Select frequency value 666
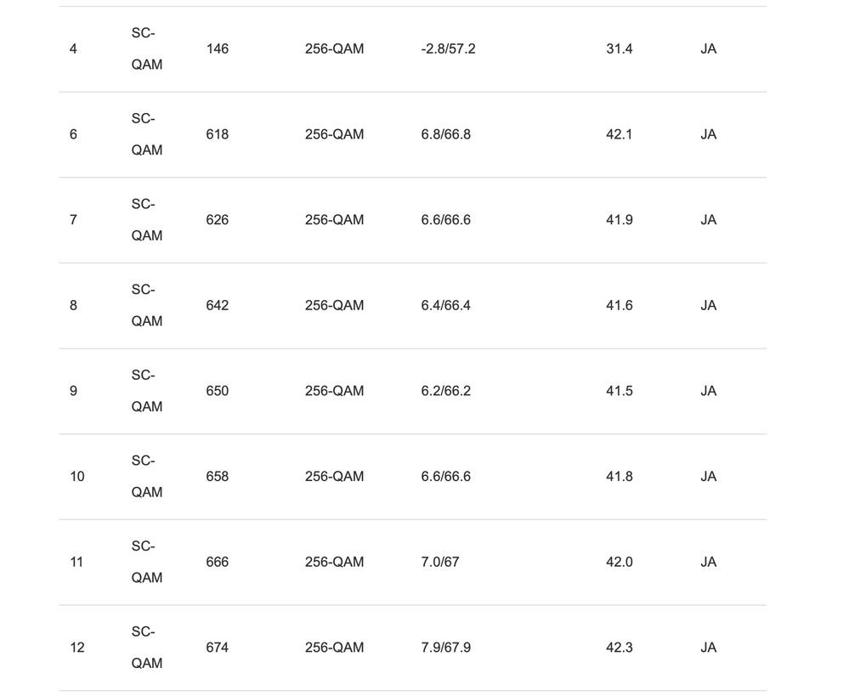The height and width of the screenshot is (696, 849). [x=217, y=562]
